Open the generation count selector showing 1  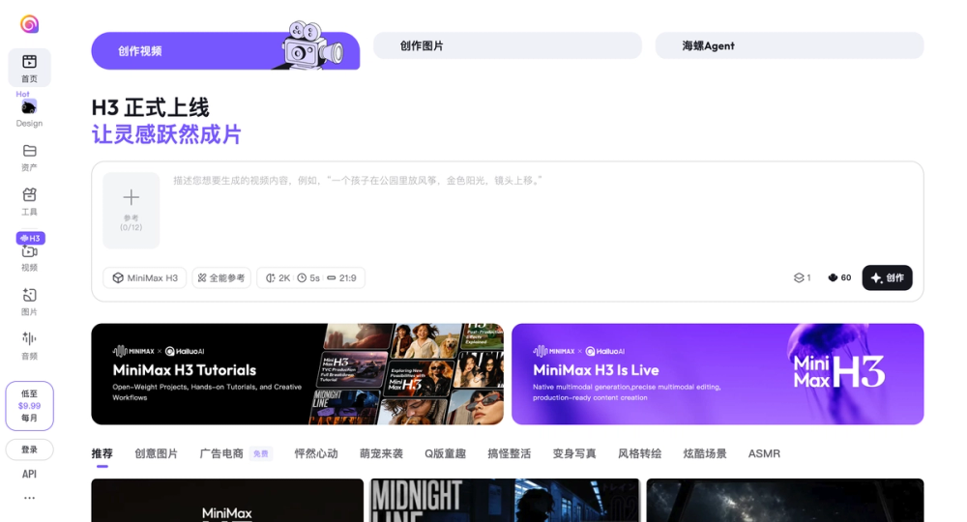[x=803, y=278]
